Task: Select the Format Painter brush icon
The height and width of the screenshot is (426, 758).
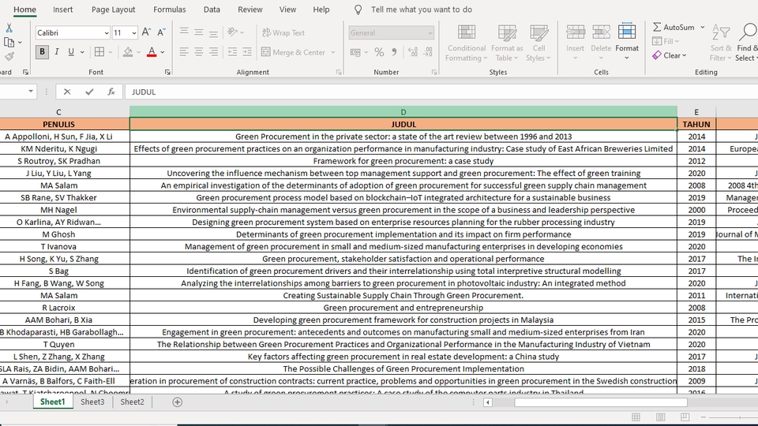Action: tap(9, 56)
